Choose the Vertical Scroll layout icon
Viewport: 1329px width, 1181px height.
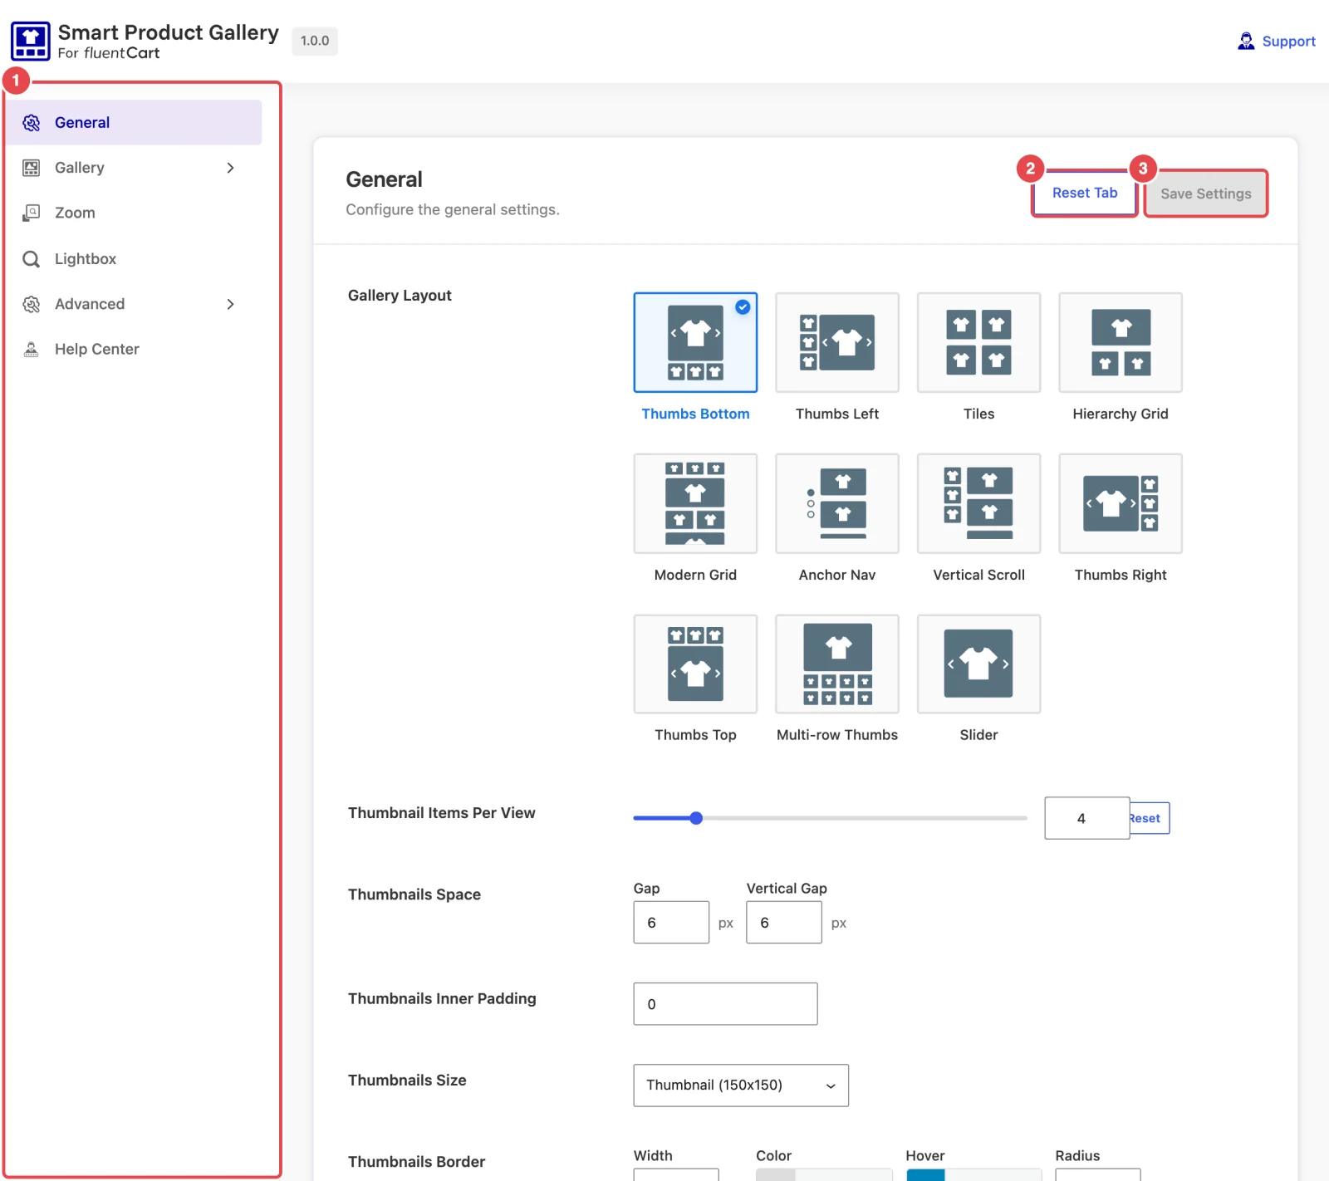click(978, 503)
